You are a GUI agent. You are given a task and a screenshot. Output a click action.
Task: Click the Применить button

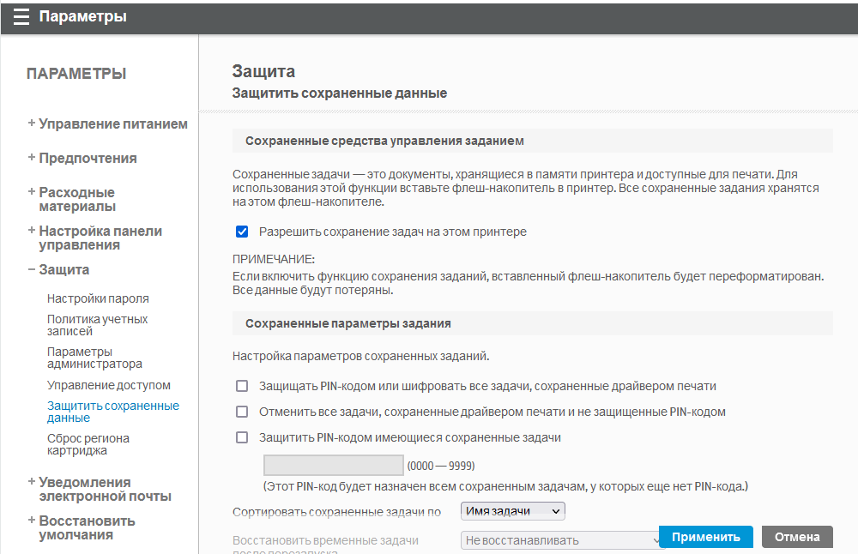coord(705,537)
